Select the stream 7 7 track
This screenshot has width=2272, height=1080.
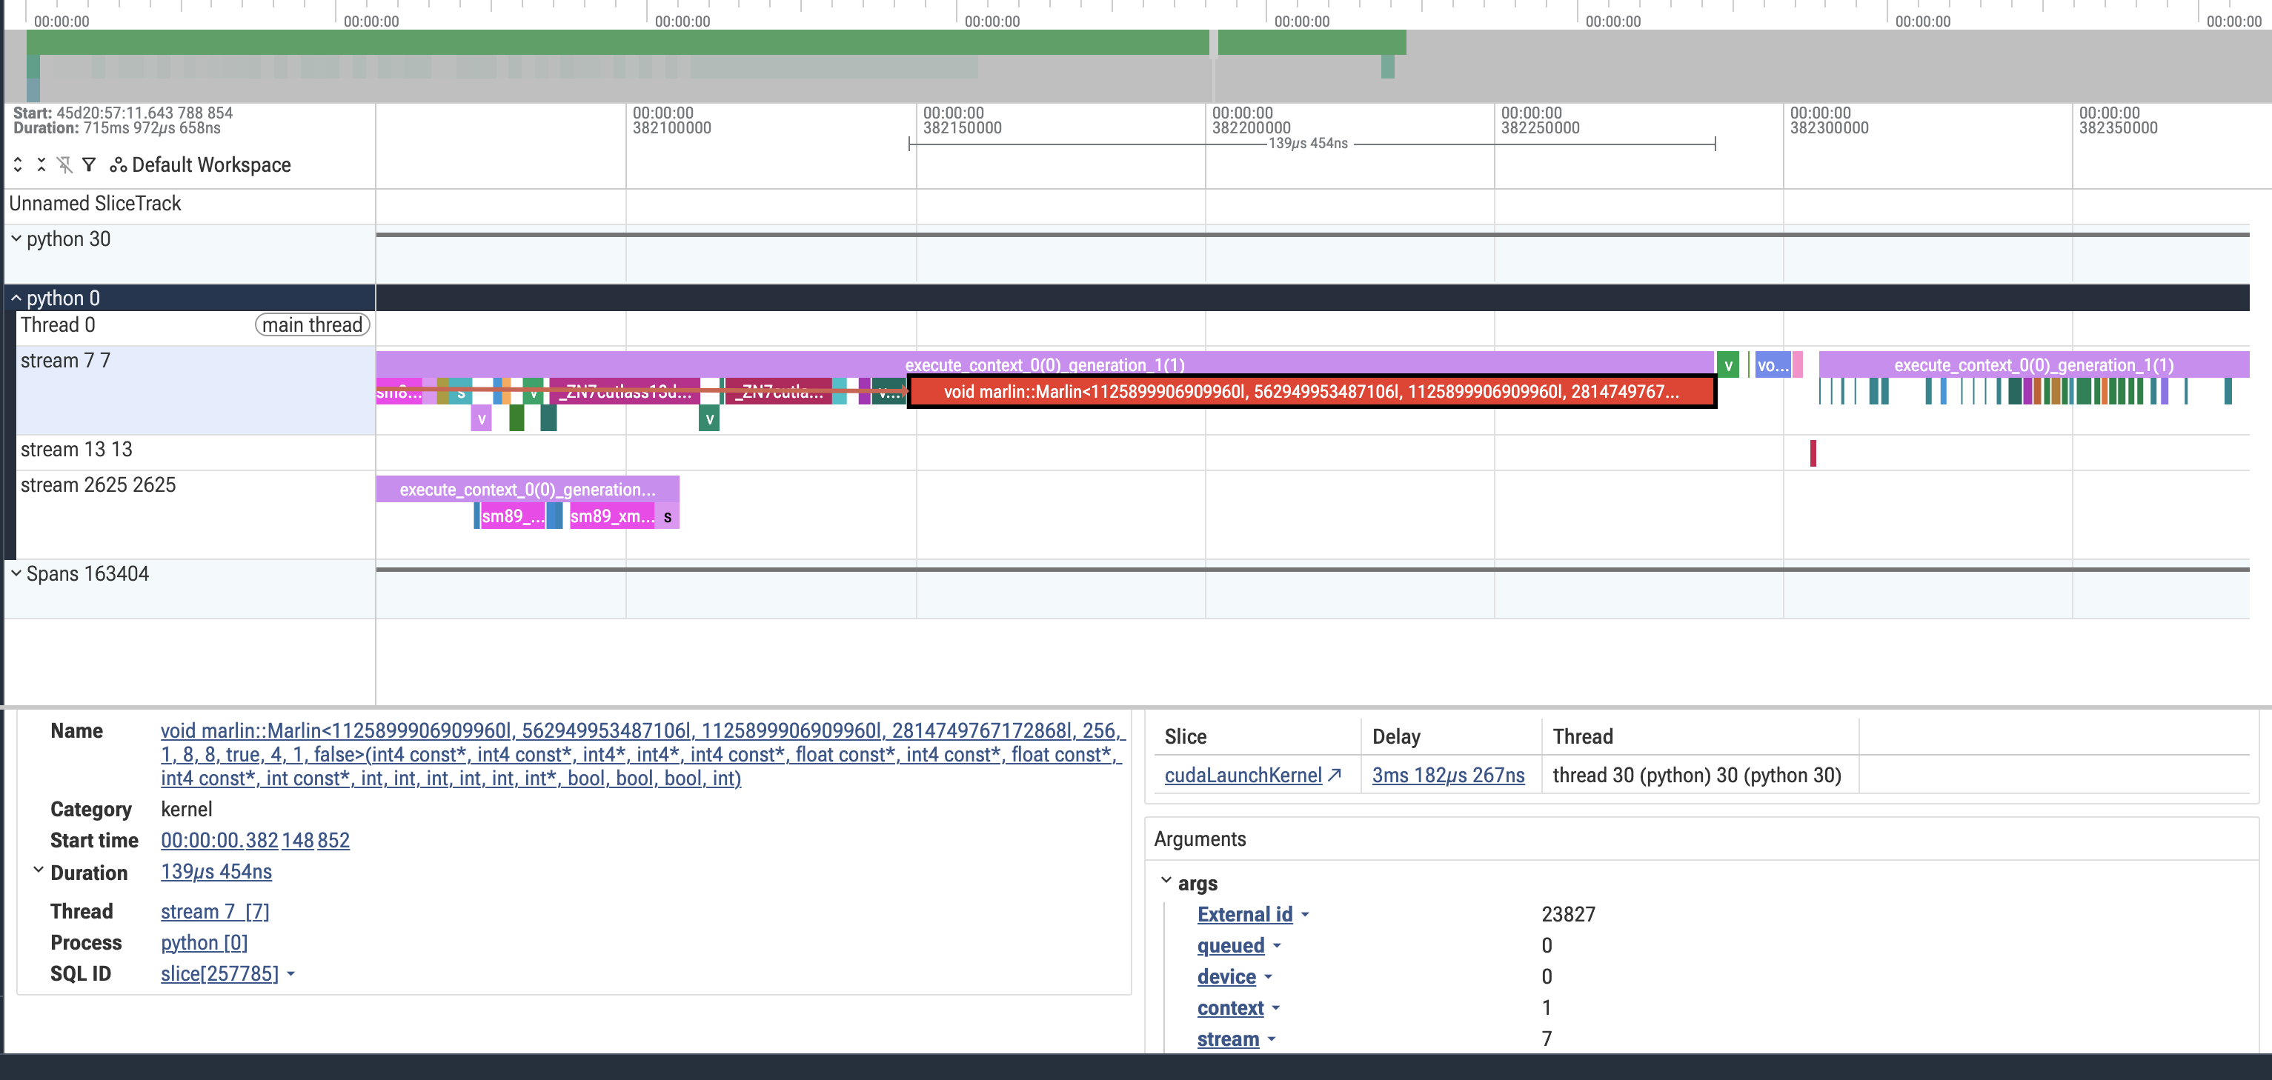pos(190,390)
